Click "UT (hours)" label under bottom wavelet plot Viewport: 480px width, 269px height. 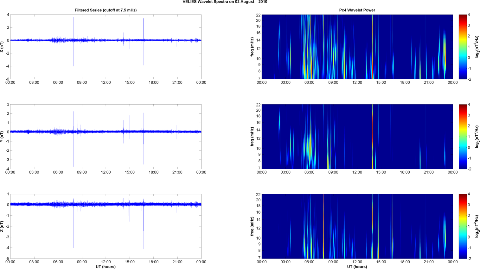[357, 267]
